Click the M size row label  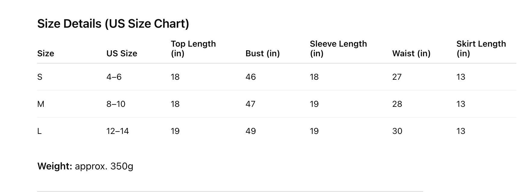point(41,104)
